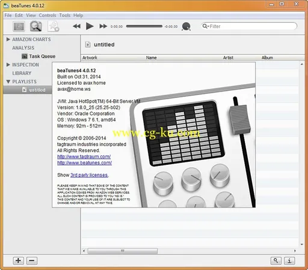Show the 3rd party licenses link

[89, 175]
